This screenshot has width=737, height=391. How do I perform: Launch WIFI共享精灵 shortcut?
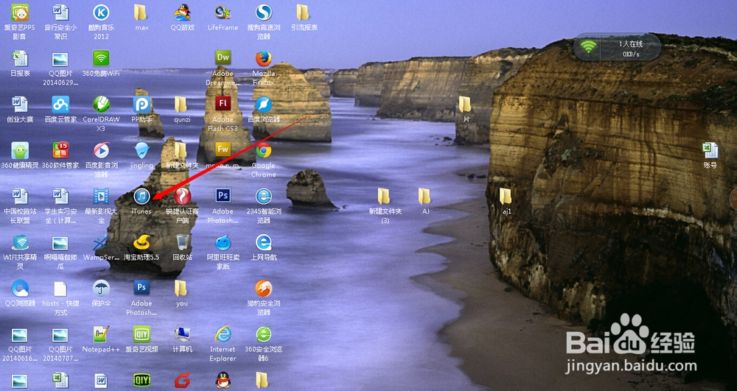coord(20,242)
